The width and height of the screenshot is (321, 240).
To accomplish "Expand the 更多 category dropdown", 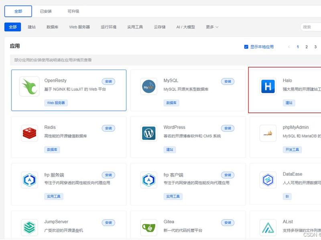I will click(212, 27).
